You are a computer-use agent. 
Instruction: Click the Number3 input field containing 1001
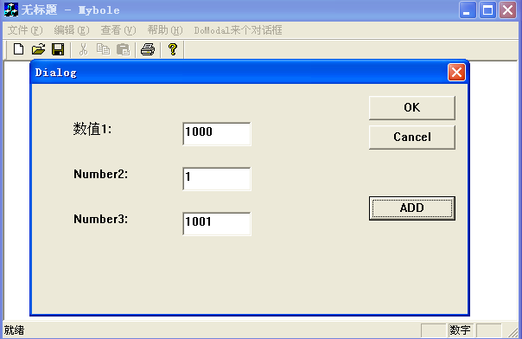coord(217,224)
